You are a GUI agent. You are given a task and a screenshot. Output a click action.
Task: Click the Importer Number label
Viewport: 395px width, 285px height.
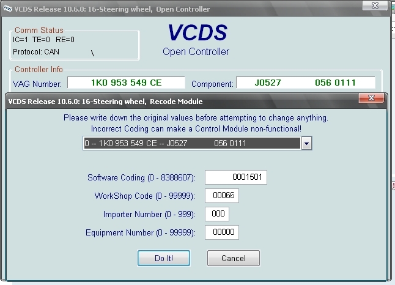[149, 215]
